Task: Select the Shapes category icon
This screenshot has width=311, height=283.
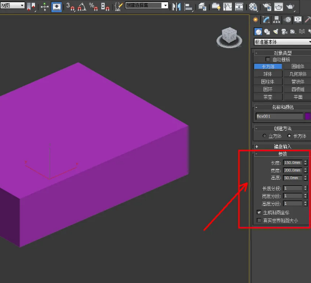Action: pyautogui.click(x=267, y=32)
